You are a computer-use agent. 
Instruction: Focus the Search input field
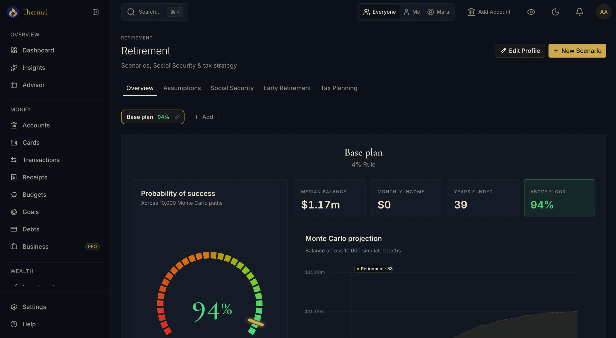155,12
